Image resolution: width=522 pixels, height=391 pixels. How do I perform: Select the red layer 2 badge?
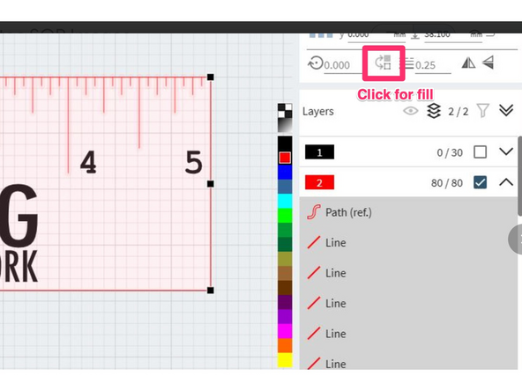click(319, 182)
